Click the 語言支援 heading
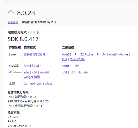The image size is (138, 128). pyautogui.click(x=14, y=112)
